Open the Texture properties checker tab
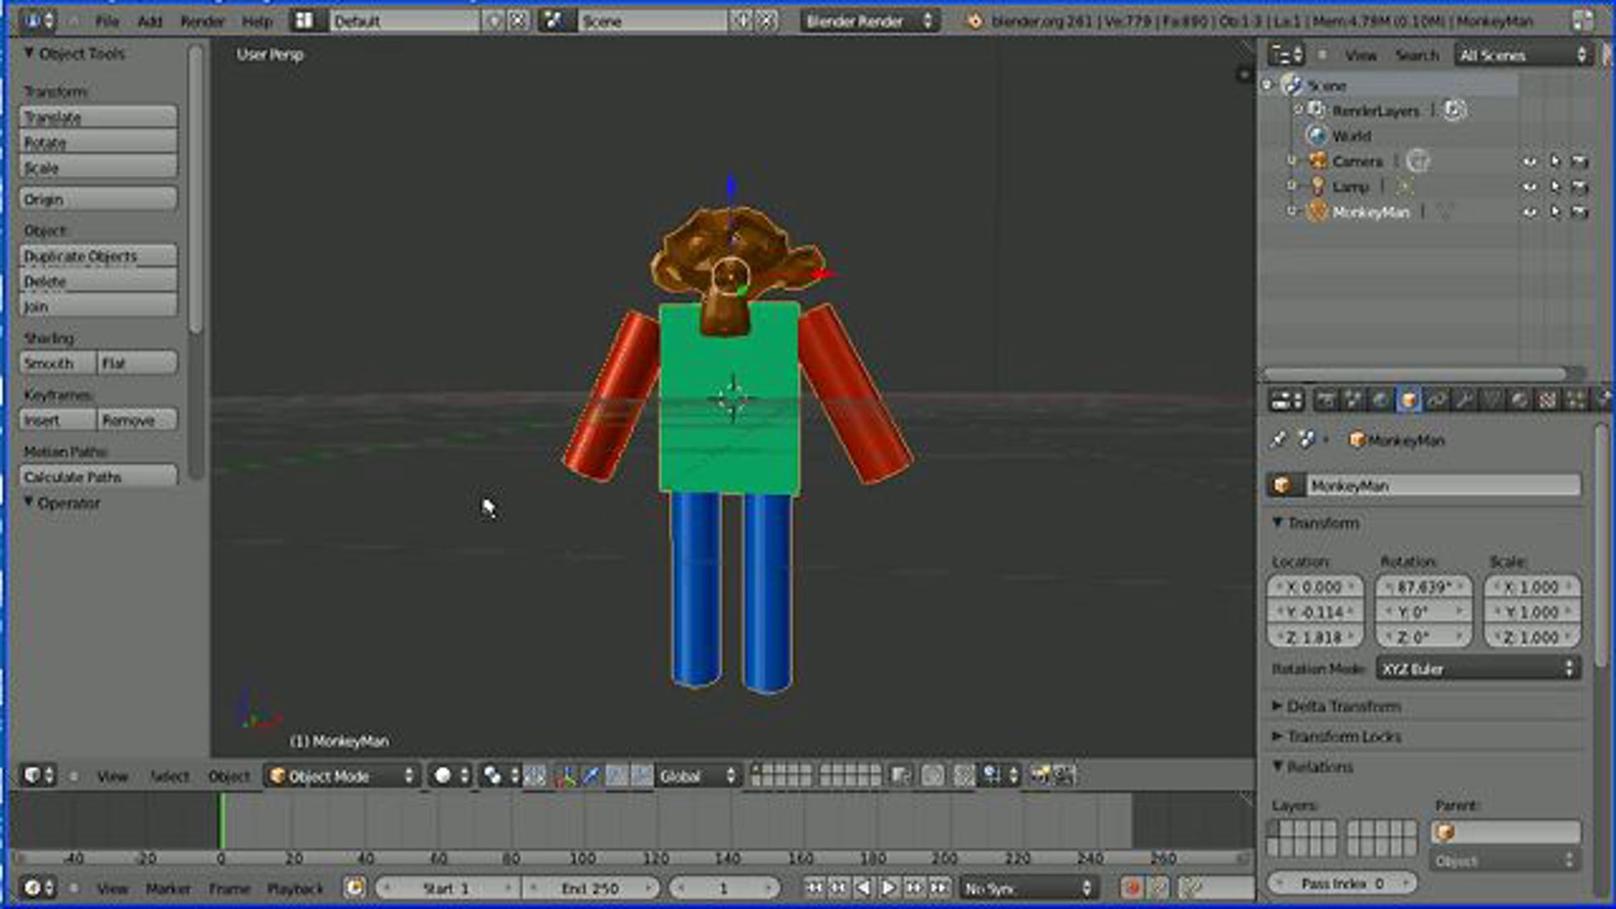Image resolution: width=1616 pixels, height=909 pixels. pyautogui.click(x=1547, y=400)
